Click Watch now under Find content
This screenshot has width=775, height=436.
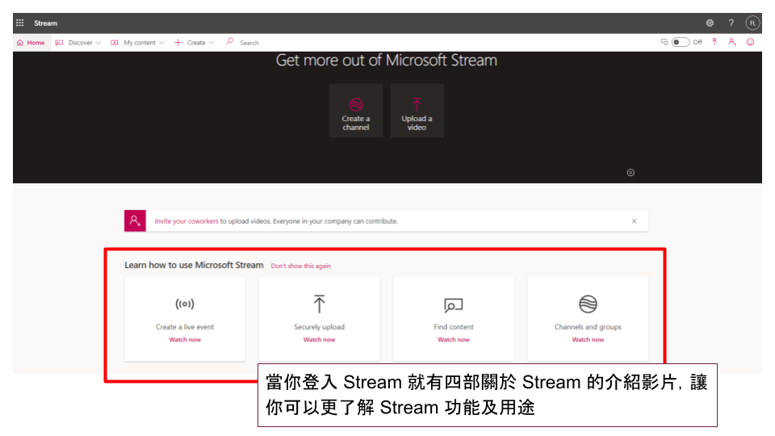pyautogui.click(x=453, y=340)
